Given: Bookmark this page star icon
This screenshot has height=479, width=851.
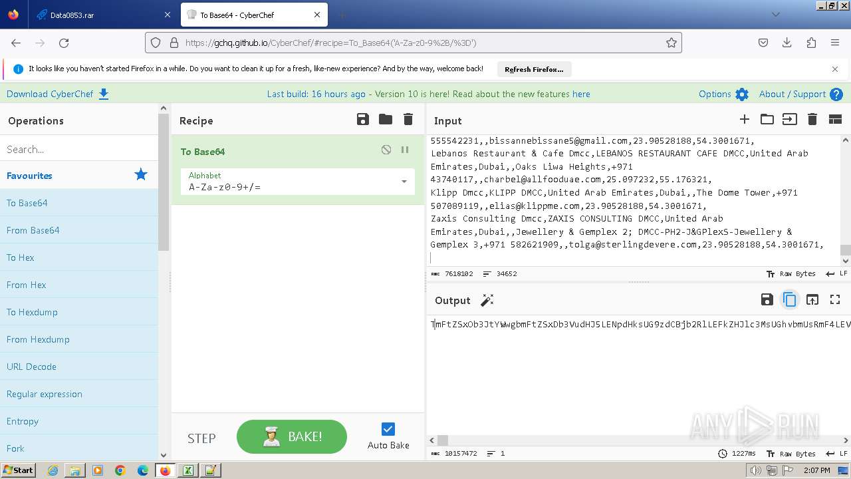Looking at the screenshot, I should click(671, 43).
